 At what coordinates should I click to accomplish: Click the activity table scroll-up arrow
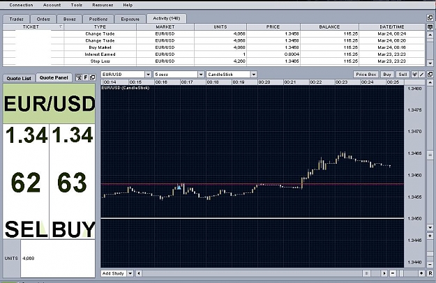pyautogui.click(x=430, y=35)
